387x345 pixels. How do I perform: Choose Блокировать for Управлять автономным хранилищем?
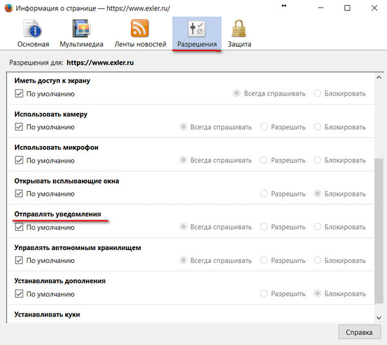pyautogui.click(x=317, y=260)
